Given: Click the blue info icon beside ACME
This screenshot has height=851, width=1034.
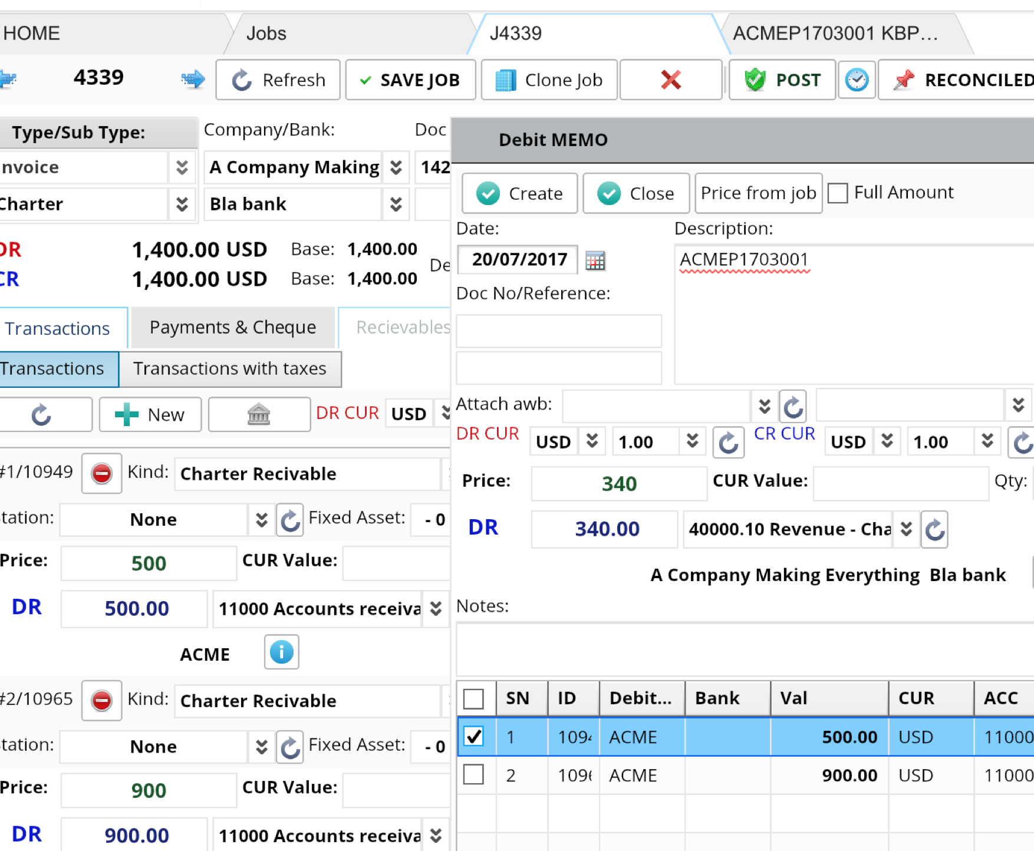Looking at the screenshot, I should point(281,652).
